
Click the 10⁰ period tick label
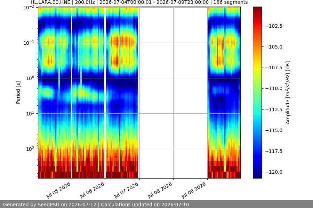(x=30, y=78)
